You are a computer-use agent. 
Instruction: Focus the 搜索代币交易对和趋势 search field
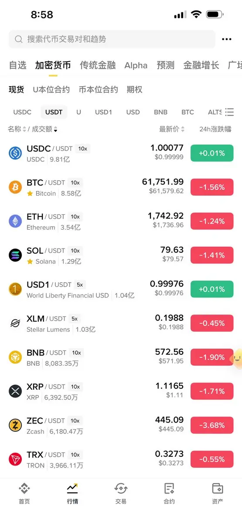click(112, 39)
